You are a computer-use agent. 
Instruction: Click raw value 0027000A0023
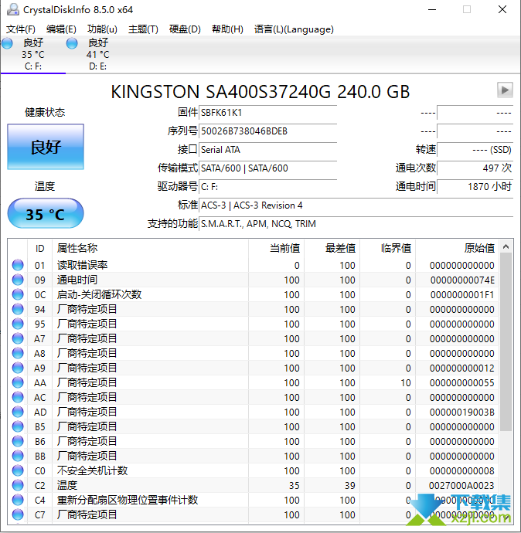[461, 485]
